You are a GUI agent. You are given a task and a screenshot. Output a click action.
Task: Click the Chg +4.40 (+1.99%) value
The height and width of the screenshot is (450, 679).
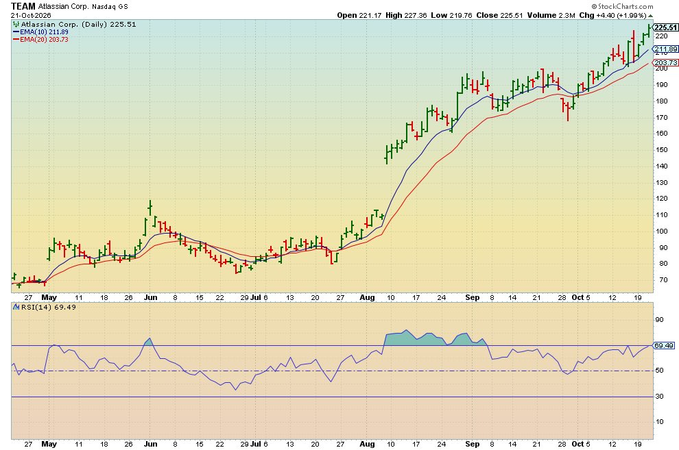612,15
